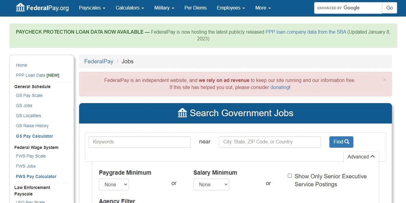The width and height of the screenshot is (406, 203).
Task: Open the Paygrade Minimum dropdown
Action: click(x=114, y=184)
